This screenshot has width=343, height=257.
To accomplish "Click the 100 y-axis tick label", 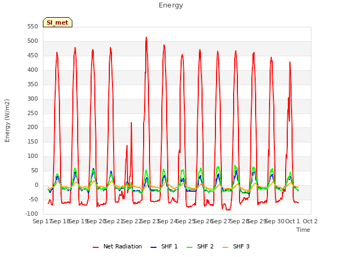I will point(33,156).
